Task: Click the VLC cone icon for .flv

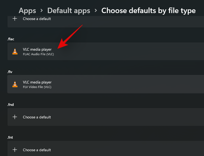Action: (x=15, y=84)
